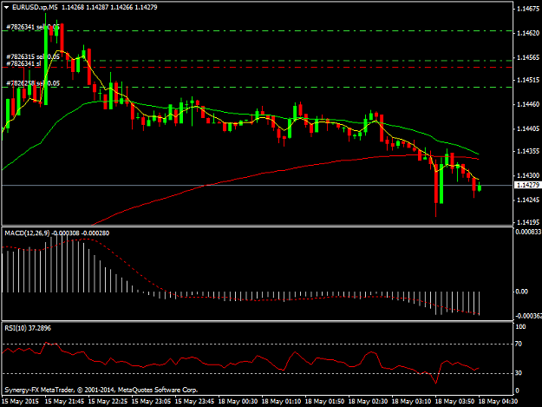The image size is (542, 407).
Task: Click the 18 May 00:30 time label
Action: pos(238,402)
